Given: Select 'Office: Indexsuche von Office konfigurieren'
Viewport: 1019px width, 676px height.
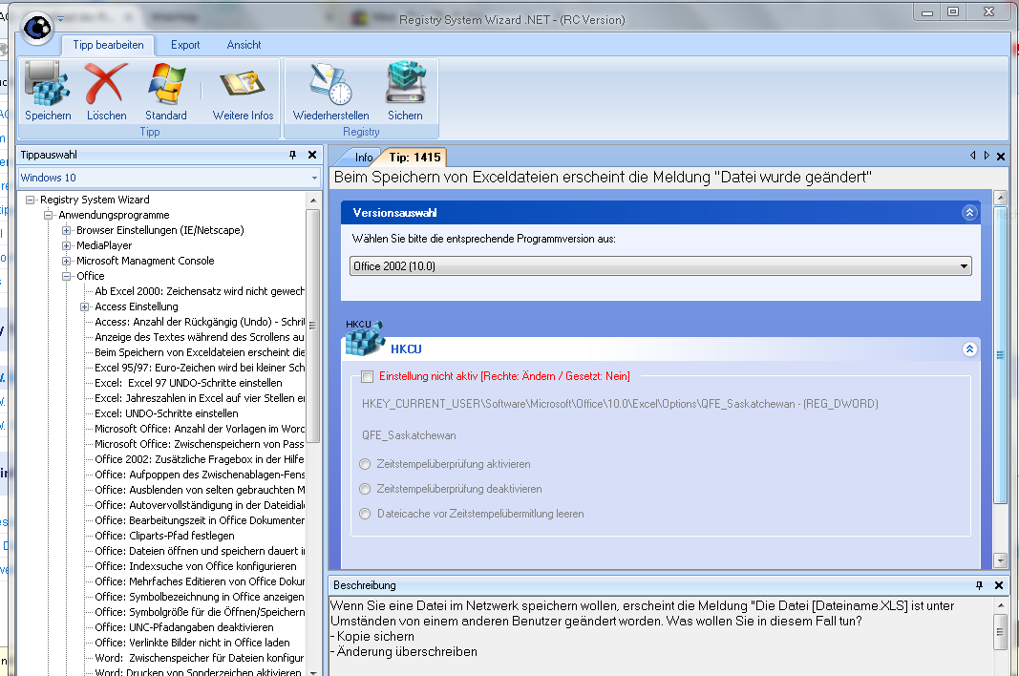Looking at the screenshot, I should pyautogui.click(x=196, y=566).
